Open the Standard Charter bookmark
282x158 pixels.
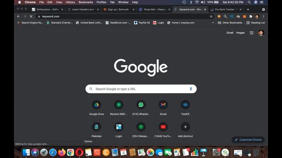tap(59, 23)
